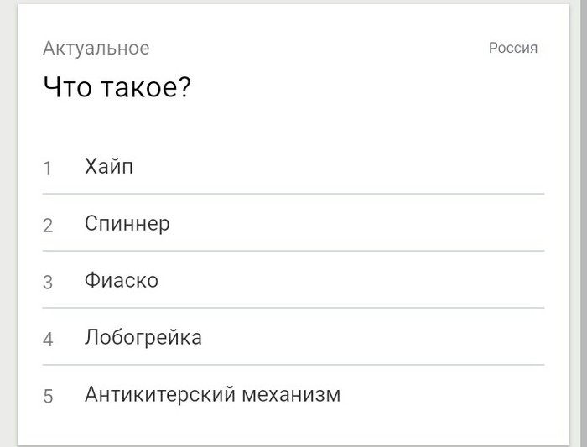Click the Лобогрейка trending item
The image size is (587, 447).
tap(143, 338)
